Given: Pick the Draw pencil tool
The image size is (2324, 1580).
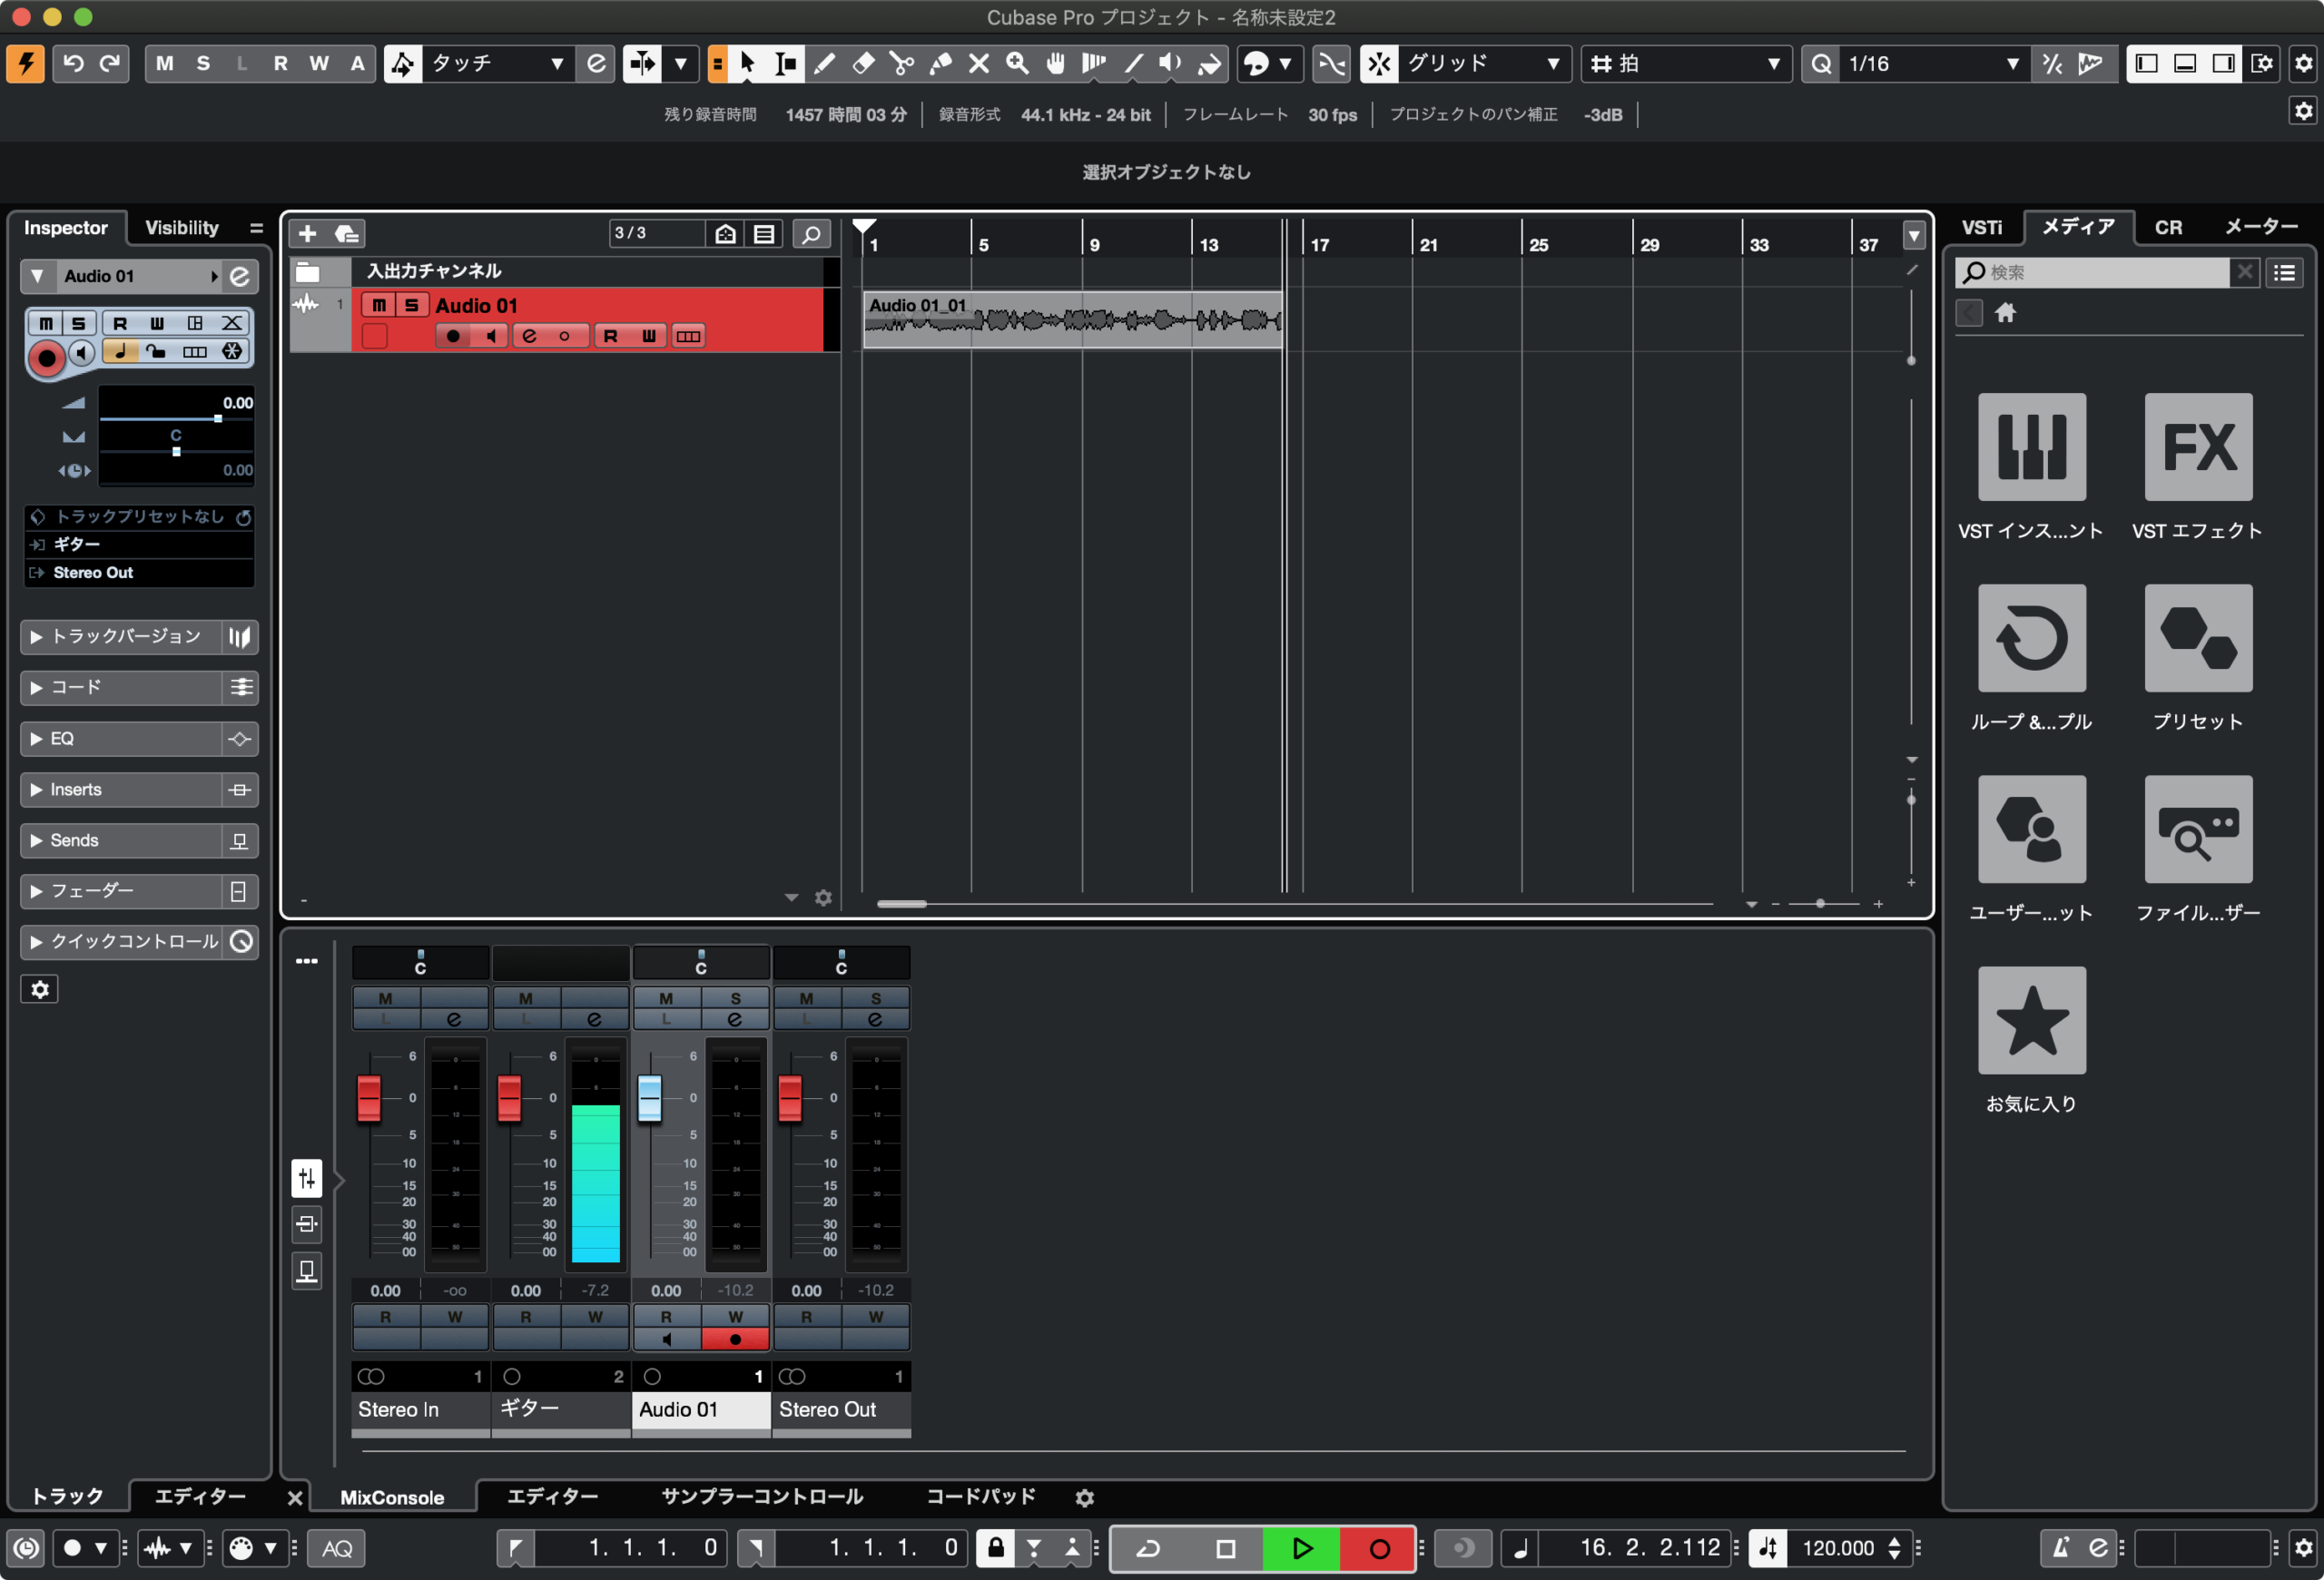Looking at the screenshot, I should click(x=824, y=64).
